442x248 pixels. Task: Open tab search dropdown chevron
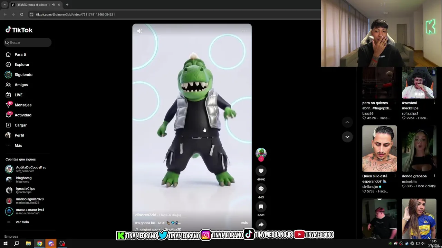[4, 5]
